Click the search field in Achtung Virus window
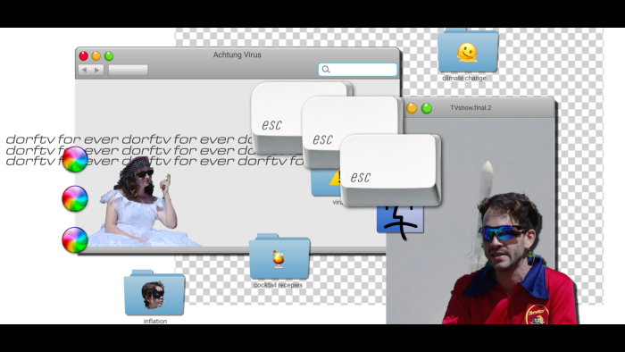This screenshot has height=352, width=625. [357, 70]
